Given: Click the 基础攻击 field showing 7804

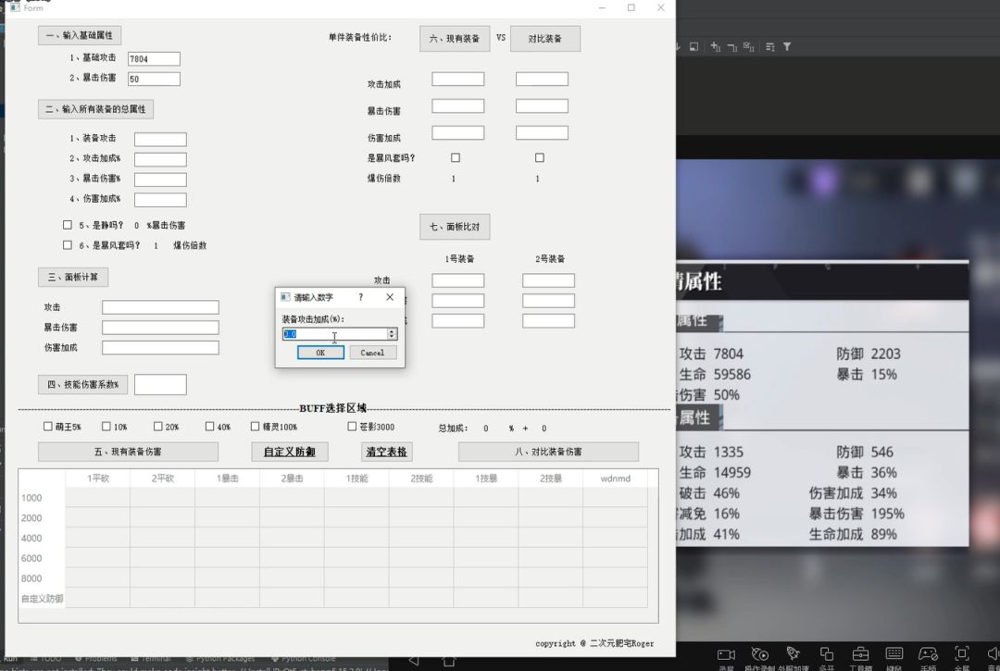Looking at the screenshot, I should (154, 58).
